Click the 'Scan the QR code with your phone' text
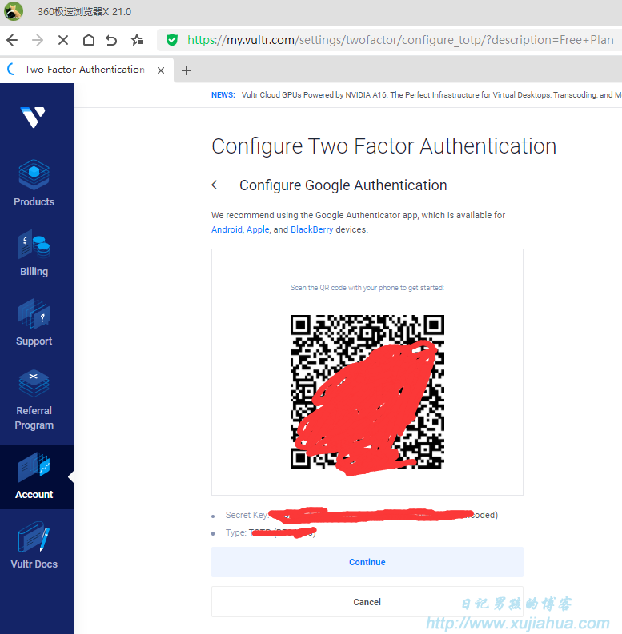This screenshot has height=634, width=622. [367, 288]
